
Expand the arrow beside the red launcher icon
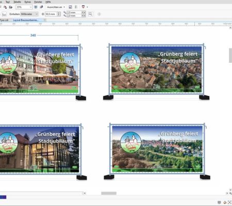87,7
